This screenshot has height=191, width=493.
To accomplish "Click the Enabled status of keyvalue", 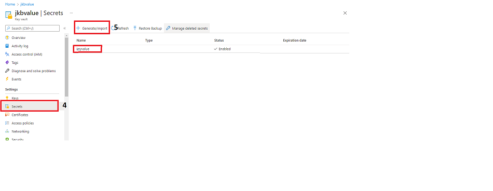I will coord(222,49).
